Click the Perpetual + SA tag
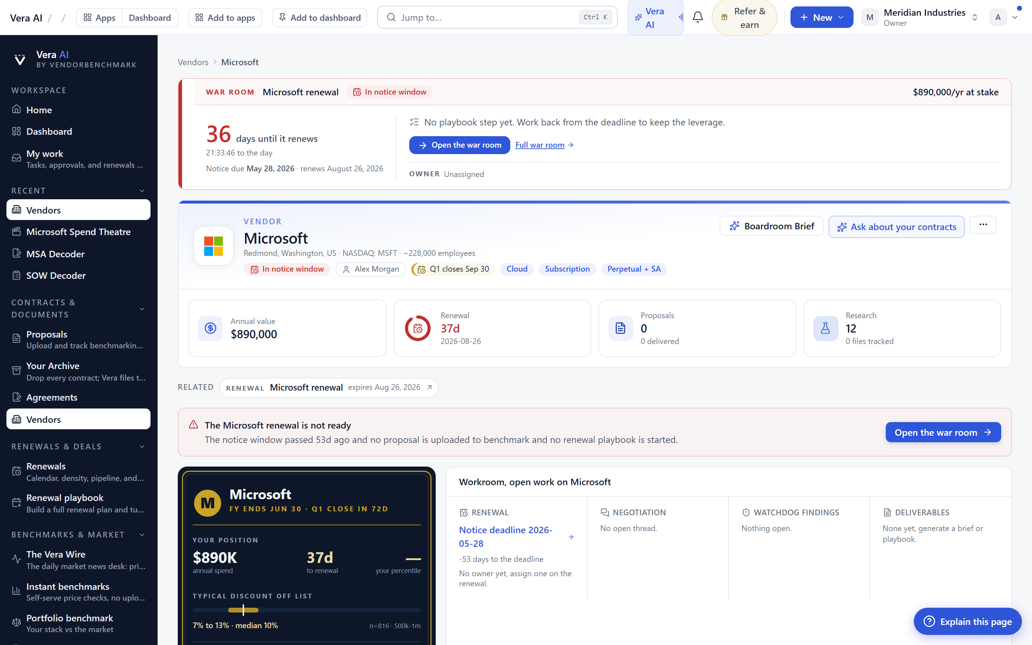 634,269
